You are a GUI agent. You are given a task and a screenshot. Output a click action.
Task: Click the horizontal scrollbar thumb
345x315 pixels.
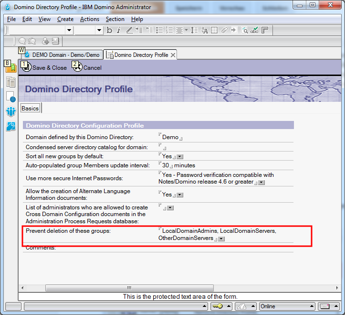[x=129, y=288]
